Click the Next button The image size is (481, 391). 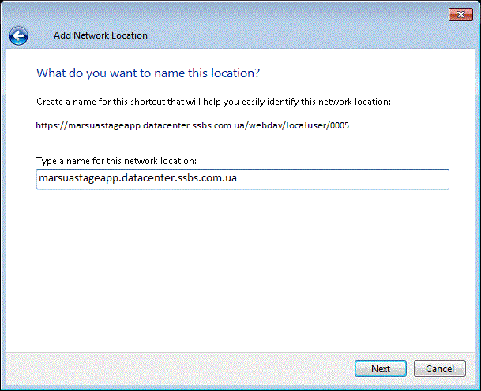[381, 368]
